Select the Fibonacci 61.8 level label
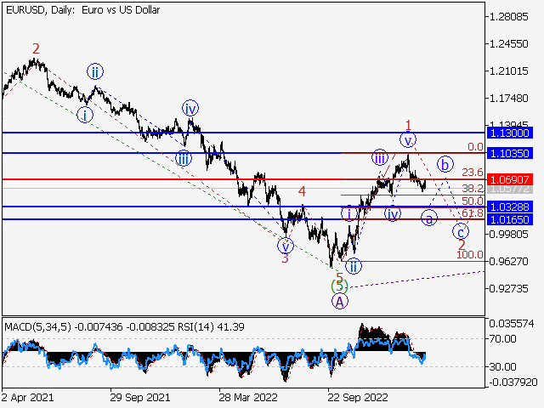Image resolution: width=544 pixels, height=408 pixels. pyautogui.click(x=473, y=212)
